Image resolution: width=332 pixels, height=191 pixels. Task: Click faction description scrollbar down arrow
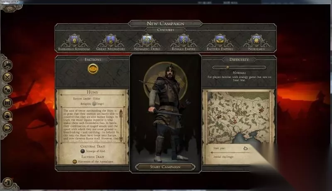tap(121, 139)
